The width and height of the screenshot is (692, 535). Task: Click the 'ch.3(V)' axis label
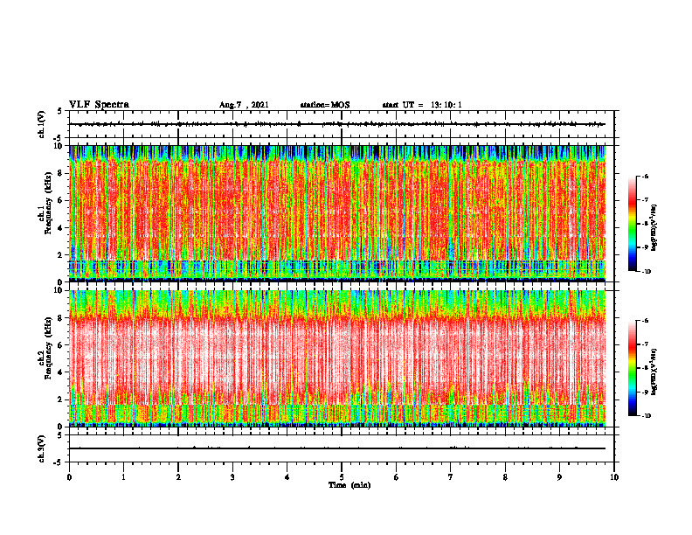(42, 448)
